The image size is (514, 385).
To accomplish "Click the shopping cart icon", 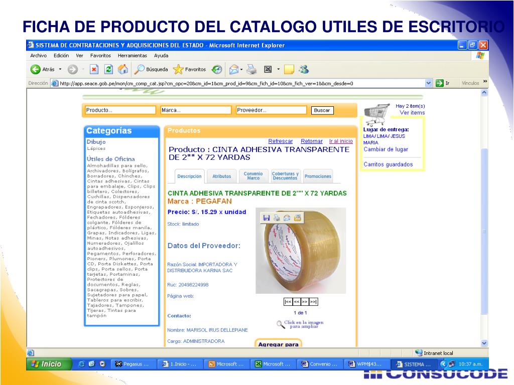I will coord(376,114).
